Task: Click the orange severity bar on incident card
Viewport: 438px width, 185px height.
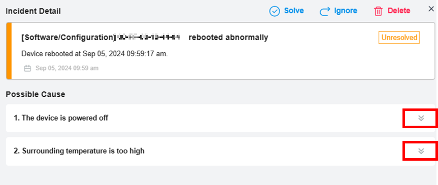Action: coord(9,51)
